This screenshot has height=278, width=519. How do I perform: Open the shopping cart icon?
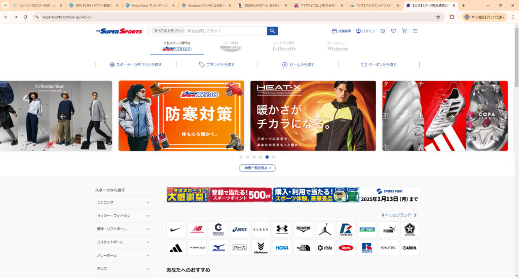(404, 31)
